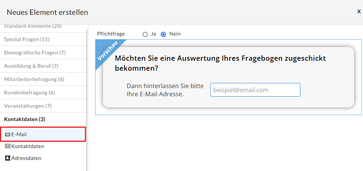Expand Spezial Fragen (15) category
This screenshot has width=363, height=171.
click(27, 39)
